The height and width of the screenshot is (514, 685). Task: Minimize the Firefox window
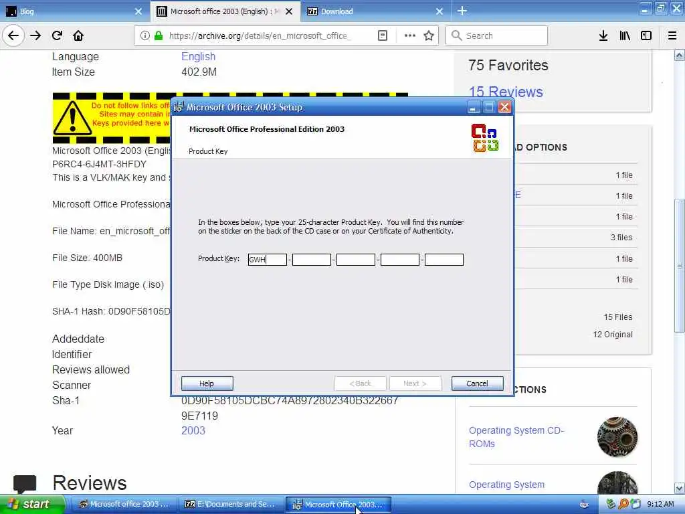point(646,9)
